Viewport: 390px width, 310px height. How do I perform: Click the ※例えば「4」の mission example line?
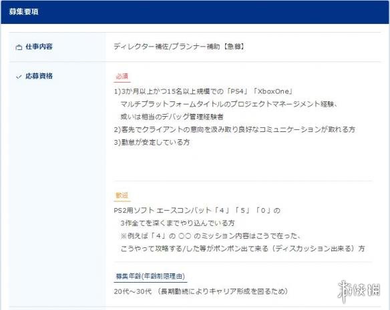pyautogui.click(x=210, y=236)
